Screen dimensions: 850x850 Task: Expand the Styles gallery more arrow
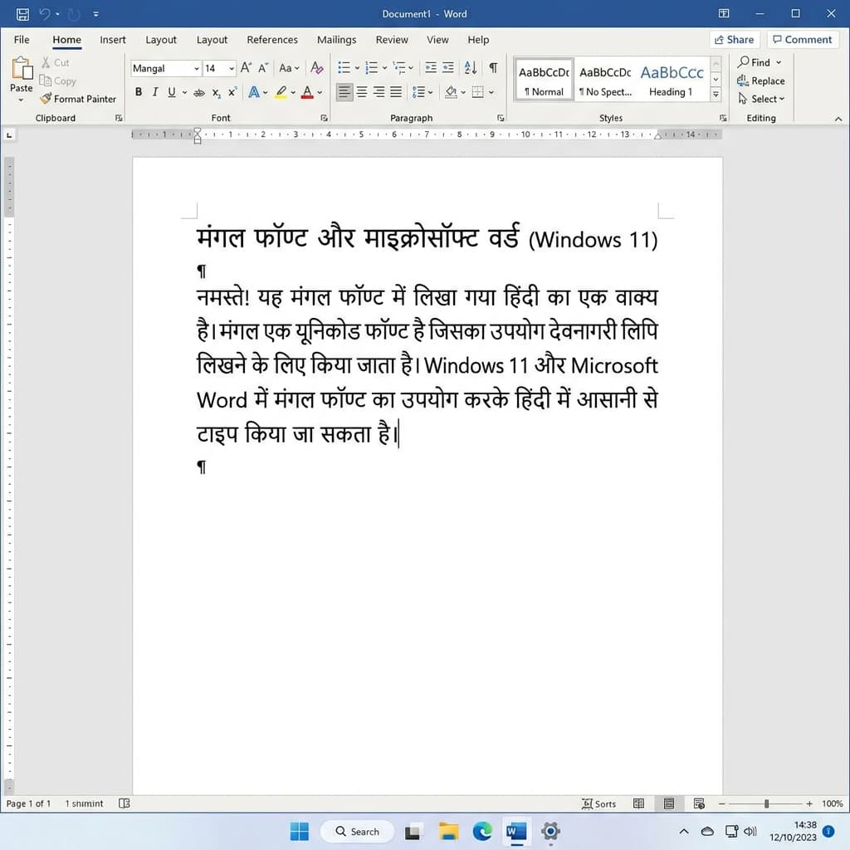coord(716,95)
